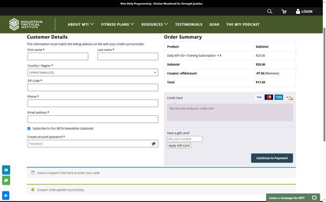Click the Visa card icon
Screen dimensions: 326x202
coord(259,97)
